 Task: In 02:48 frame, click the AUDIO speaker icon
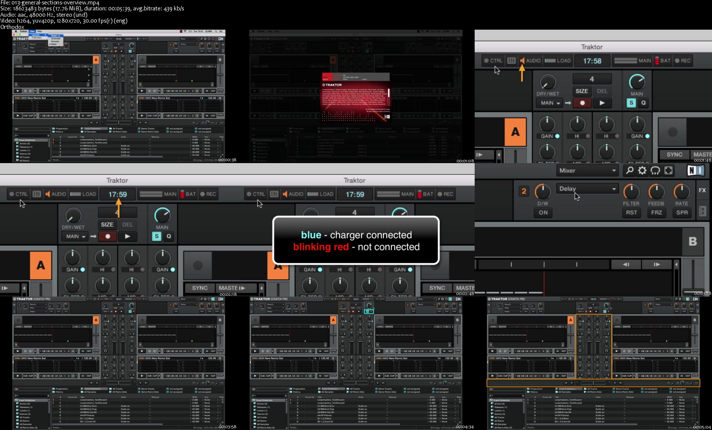285,194
